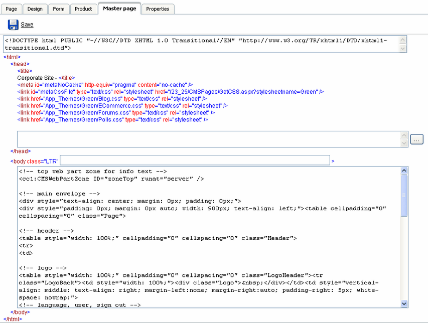Click the closing </head> tag text
Image resolution: width=428 pixels, height=323 pixels.
[21, 151]
